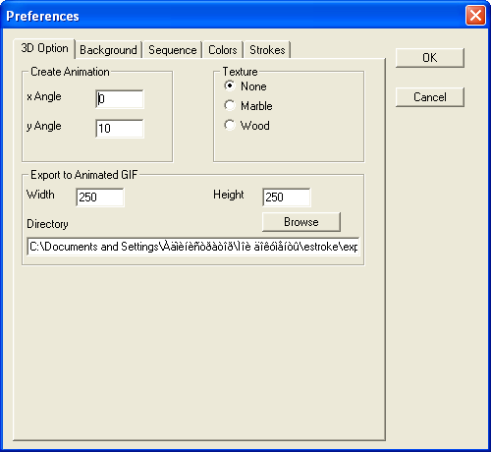
Task: Open the Sequence tab
Action: tap(173, 50)
